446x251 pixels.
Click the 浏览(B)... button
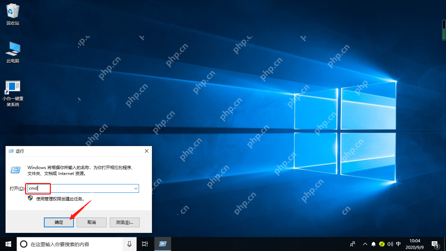pyautogui.click(x=125, y=222)
